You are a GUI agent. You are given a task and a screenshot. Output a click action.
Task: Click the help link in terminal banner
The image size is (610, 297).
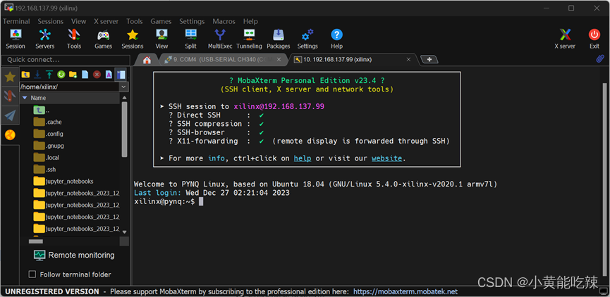(x=303, y=158)
